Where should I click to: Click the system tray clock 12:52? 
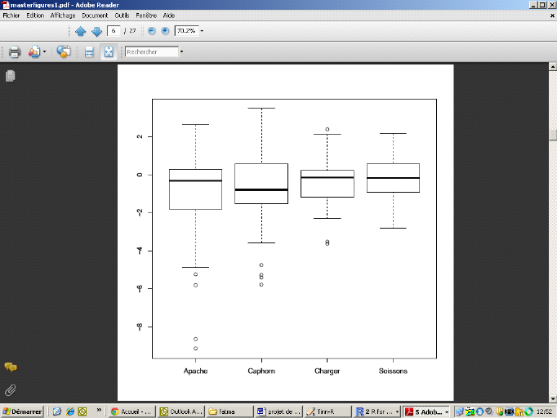pos(544,411)
